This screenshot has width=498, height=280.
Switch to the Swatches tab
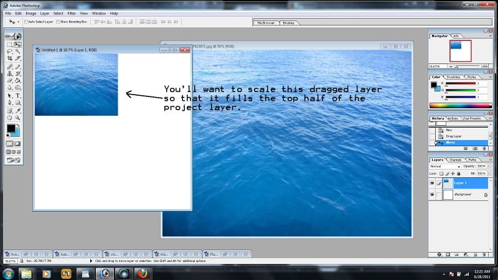[x=453, y=77]
